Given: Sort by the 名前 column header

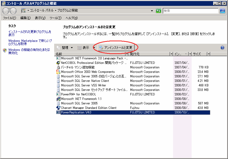Looking at the screenshot, I should (90, 54).
